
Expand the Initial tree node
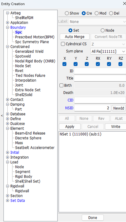[7, 153]
